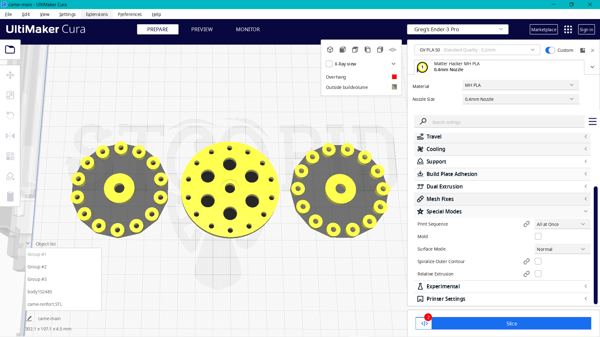Switch camera to the isometric 3D view

click(330, 49)
